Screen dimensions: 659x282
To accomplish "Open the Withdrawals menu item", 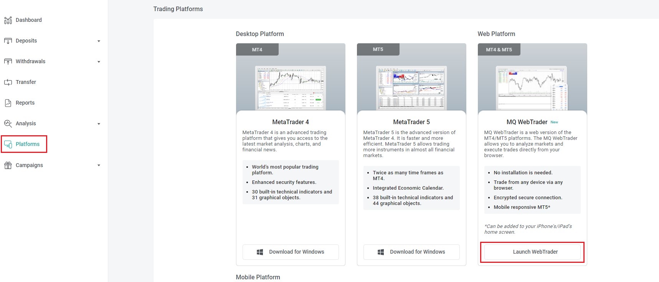I will 31,61.
